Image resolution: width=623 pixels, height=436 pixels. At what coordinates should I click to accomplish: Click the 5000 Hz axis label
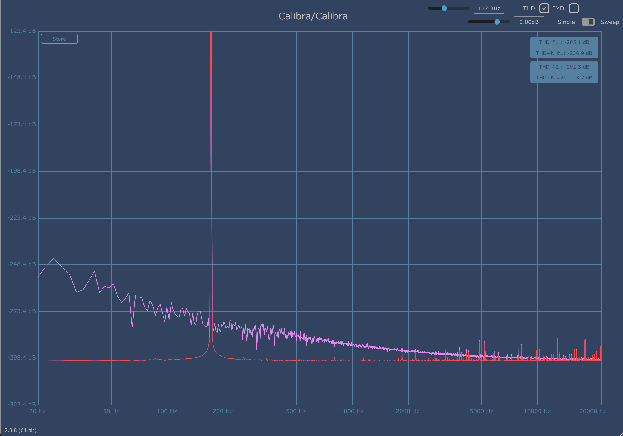pyautogui.click(x=481, y=411)
